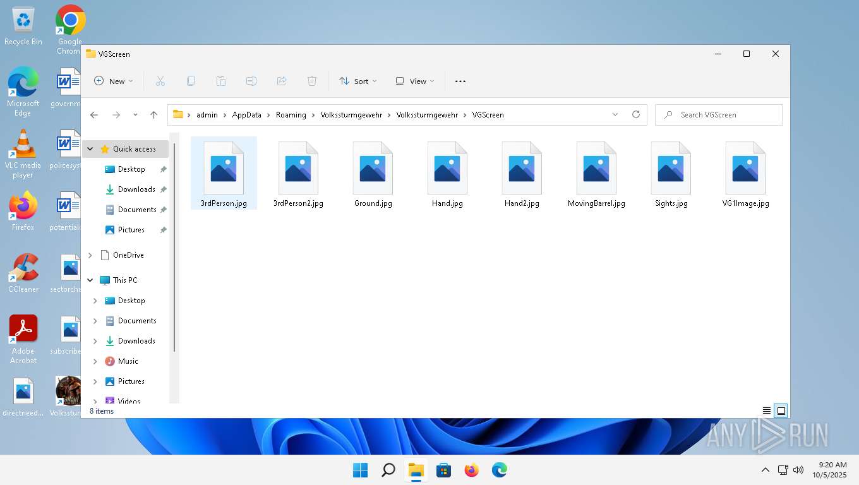Go up one folder level arrow
The height and width of the screenshot is (485, 859).
(153, 115)
